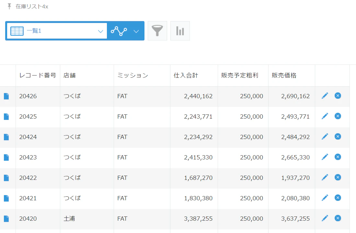The image size is (356, 233).
Task: Edit record 20420 with pencil icon
Action: click(x=325, y=218)
